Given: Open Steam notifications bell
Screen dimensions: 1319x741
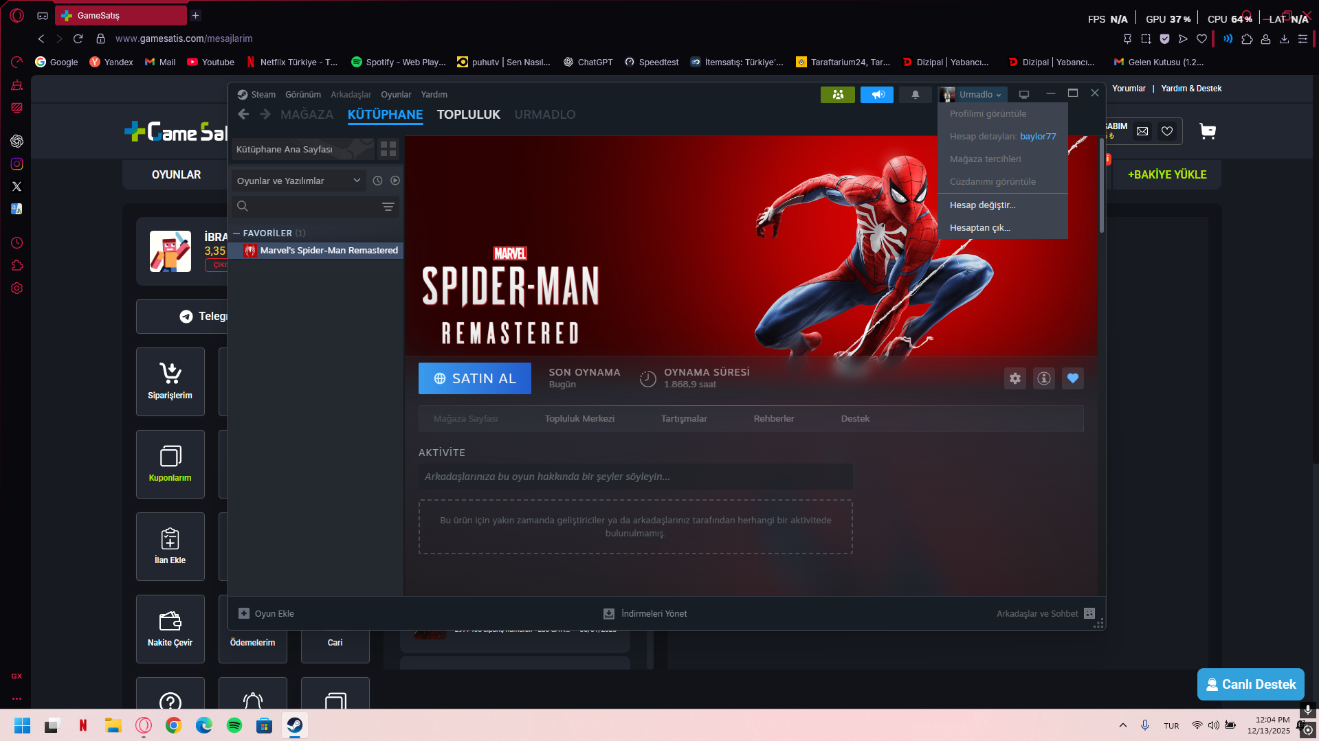Looking at the screenshot, I should click(x=916, y=95).
